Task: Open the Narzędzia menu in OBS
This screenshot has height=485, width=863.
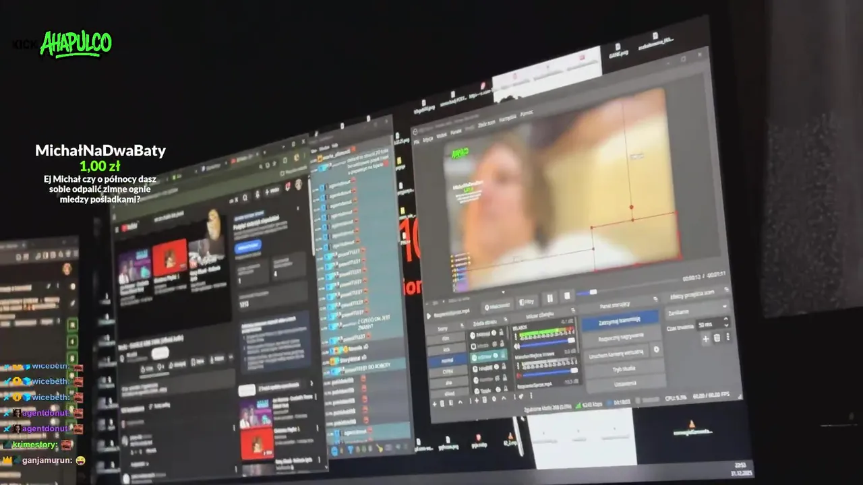Action: tap(508, 118)
